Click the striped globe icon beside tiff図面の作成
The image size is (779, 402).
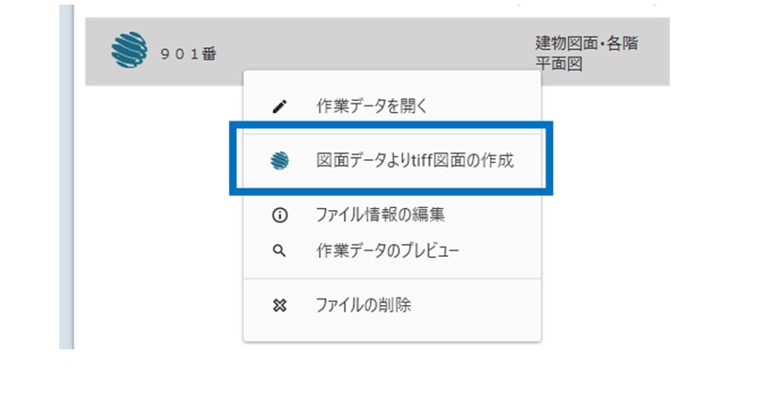(280, 160)
